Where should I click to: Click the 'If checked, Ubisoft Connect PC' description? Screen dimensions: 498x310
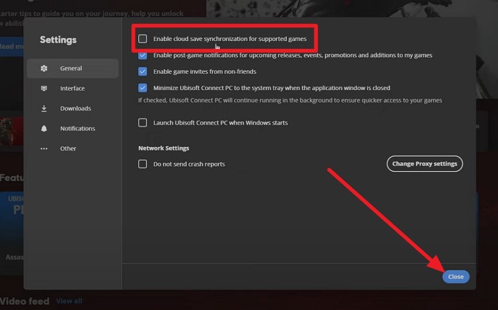coord(290,101)
